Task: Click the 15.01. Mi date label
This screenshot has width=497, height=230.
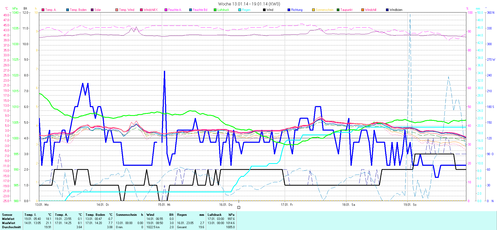Action: click(x=164, y=204)
